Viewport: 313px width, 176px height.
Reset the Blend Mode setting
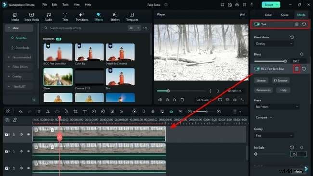[x=292, y=38]
